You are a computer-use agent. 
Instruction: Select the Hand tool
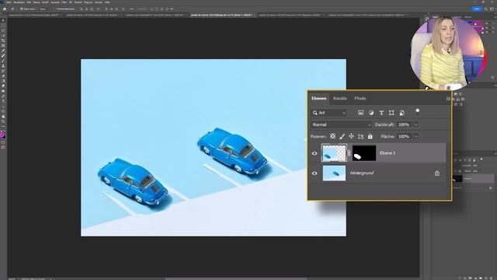(x=3, y=116)
